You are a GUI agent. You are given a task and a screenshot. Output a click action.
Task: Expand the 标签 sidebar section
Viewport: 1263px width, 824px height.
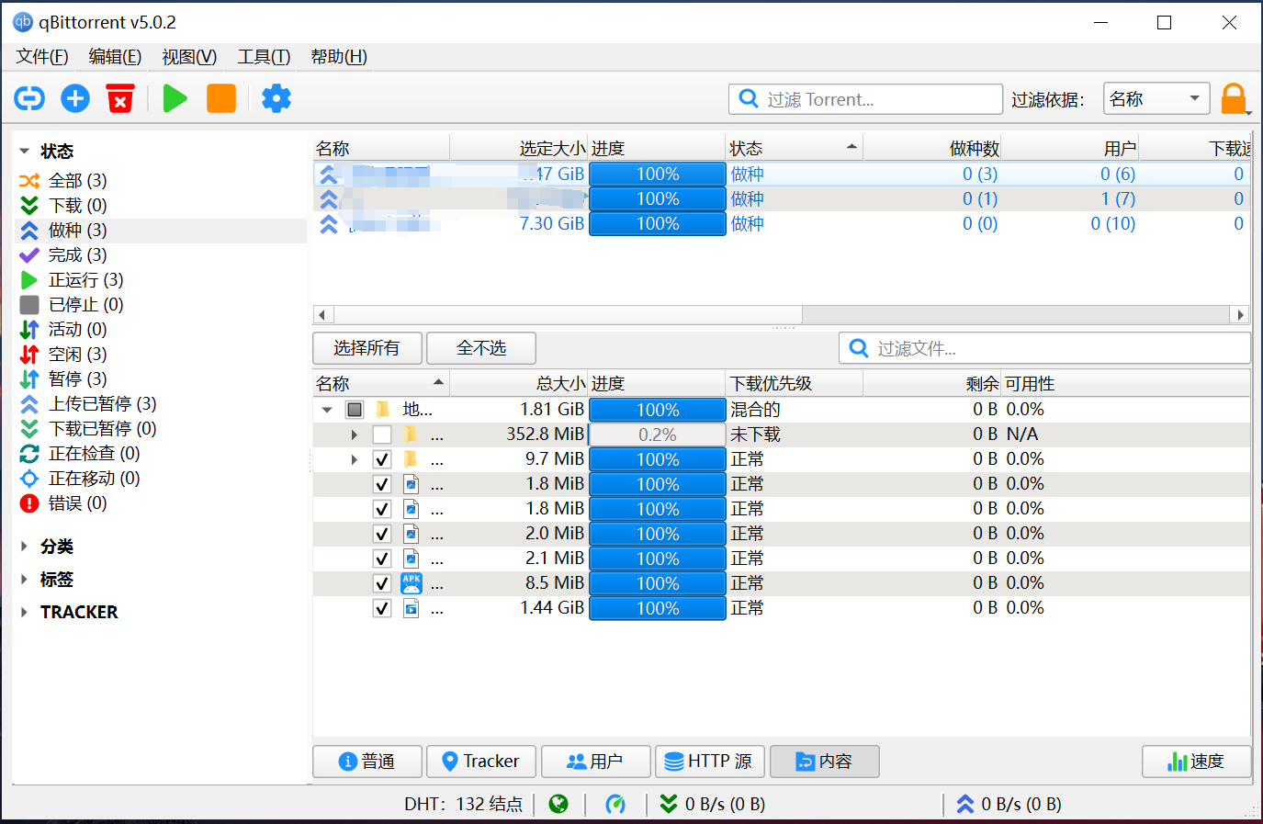point(25,580)
